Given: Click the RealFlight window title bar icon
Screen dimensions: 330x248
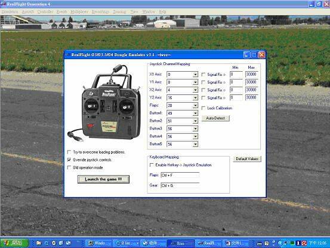Looking at the screenshot, I should tap(3, 4).
